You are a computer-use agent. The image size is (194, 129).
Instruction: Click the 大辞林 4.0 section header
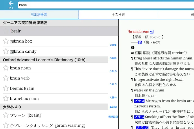click(54, 107)
